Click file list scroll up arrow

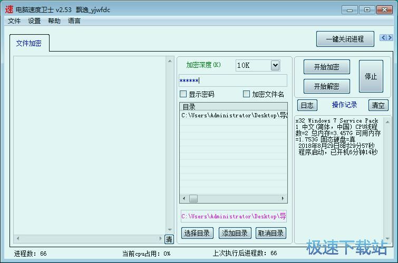[170, 61]
